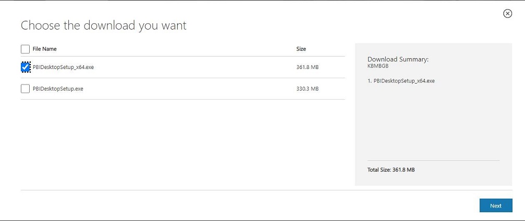
Task: Click the 'Choose the download you want' heading
Action: click(104, 25)
